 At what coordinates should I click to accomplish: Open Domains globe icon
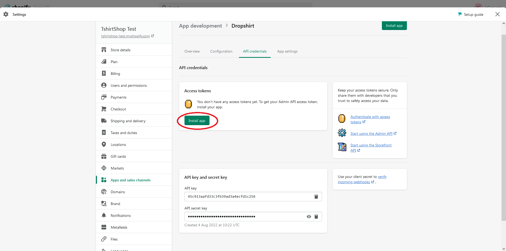(104, 192)
